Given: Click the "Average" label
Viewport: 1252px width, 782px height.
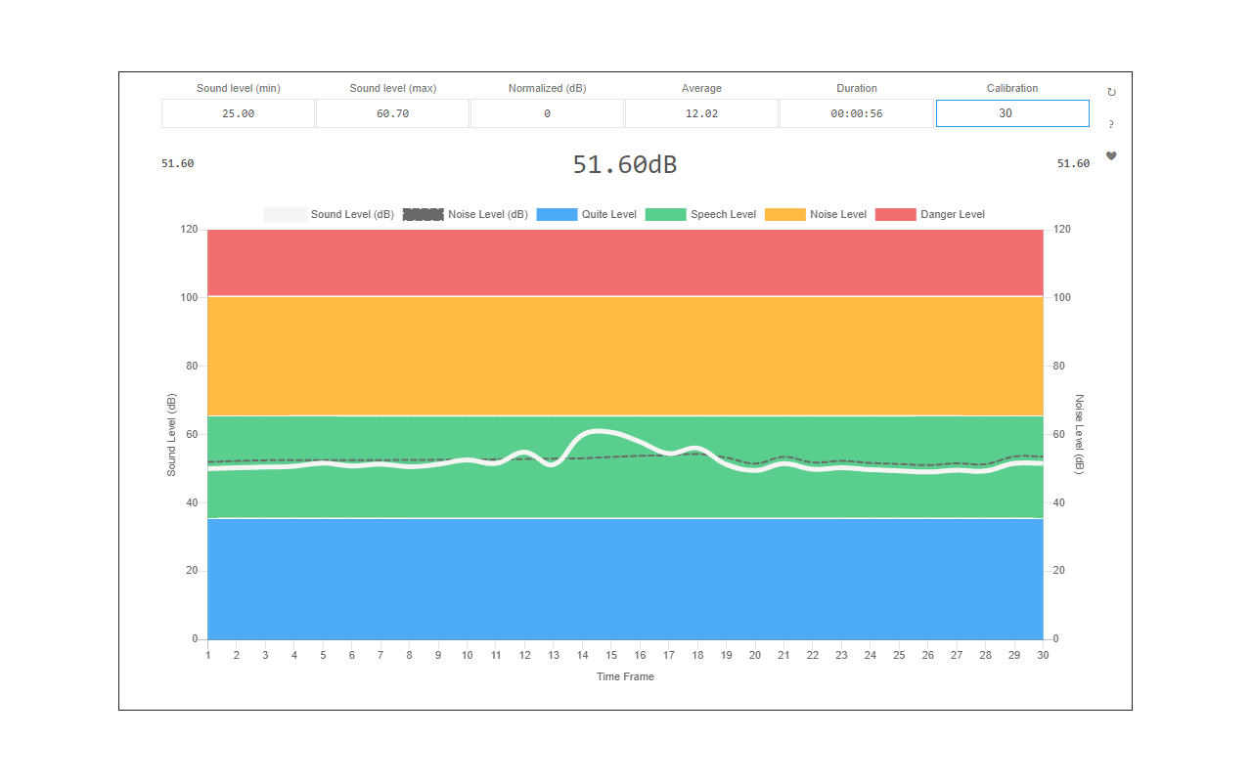Looking at the screenshot, I should click(701, 88).
